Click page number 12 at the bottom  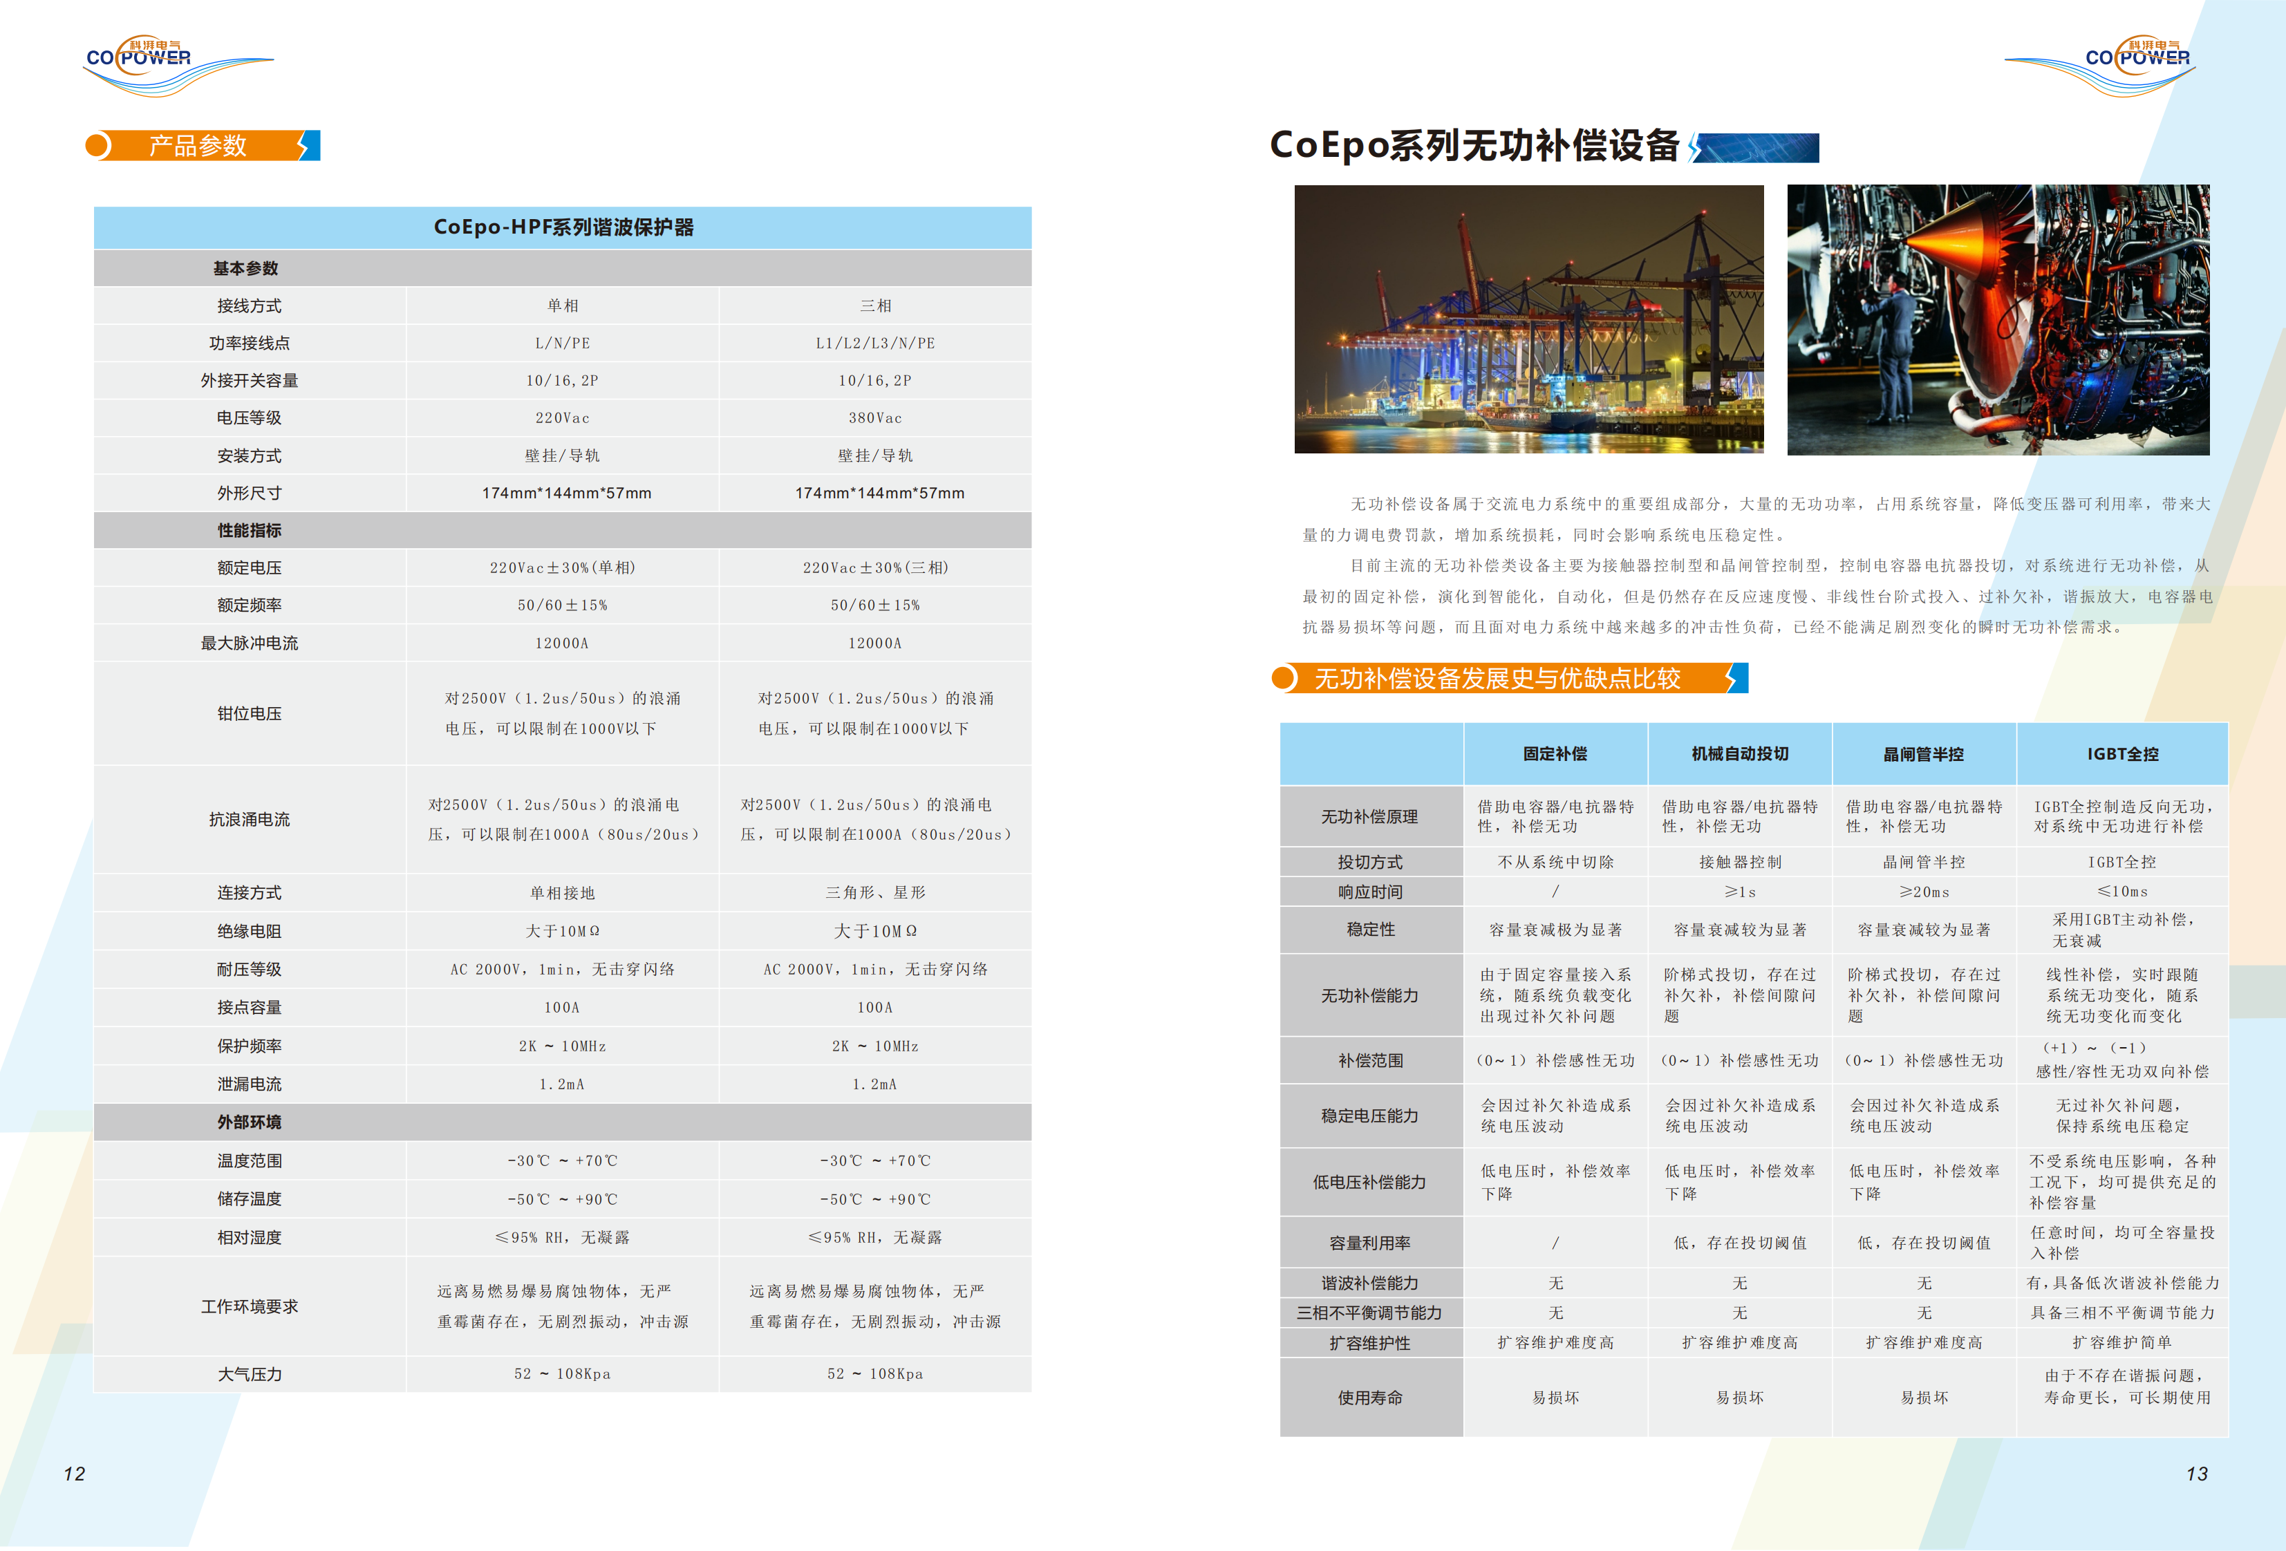tap(75, 1474)
